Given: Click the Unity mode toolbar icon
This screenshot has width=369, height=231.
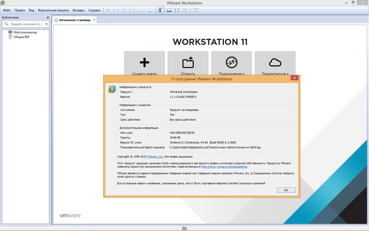Looking at the screenshot, I should [x=184, y=10].
